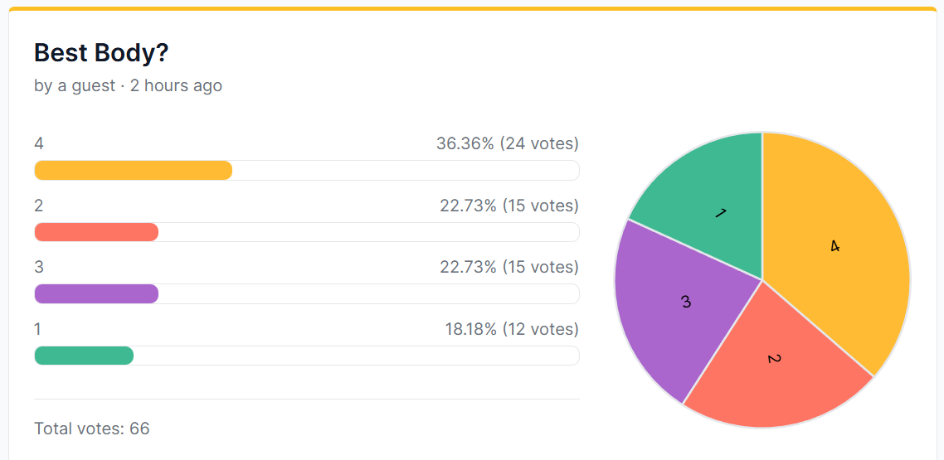The image size is (944, 460).
Task: Click the empty track of option 1 bar
Action: [x=357, y=356]
